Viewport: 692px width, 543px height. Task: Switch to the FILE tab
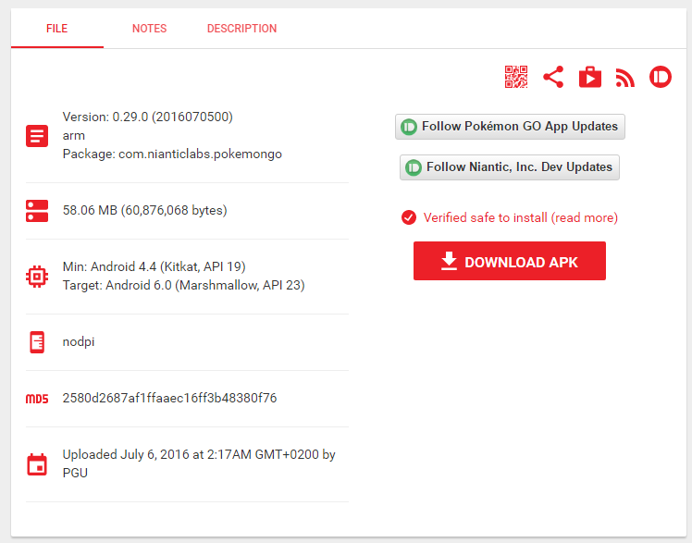57,29
